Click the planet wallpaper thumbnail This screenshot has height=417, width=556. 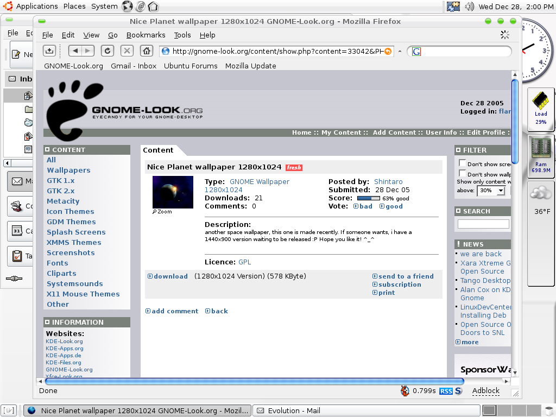tap(173, 192)
